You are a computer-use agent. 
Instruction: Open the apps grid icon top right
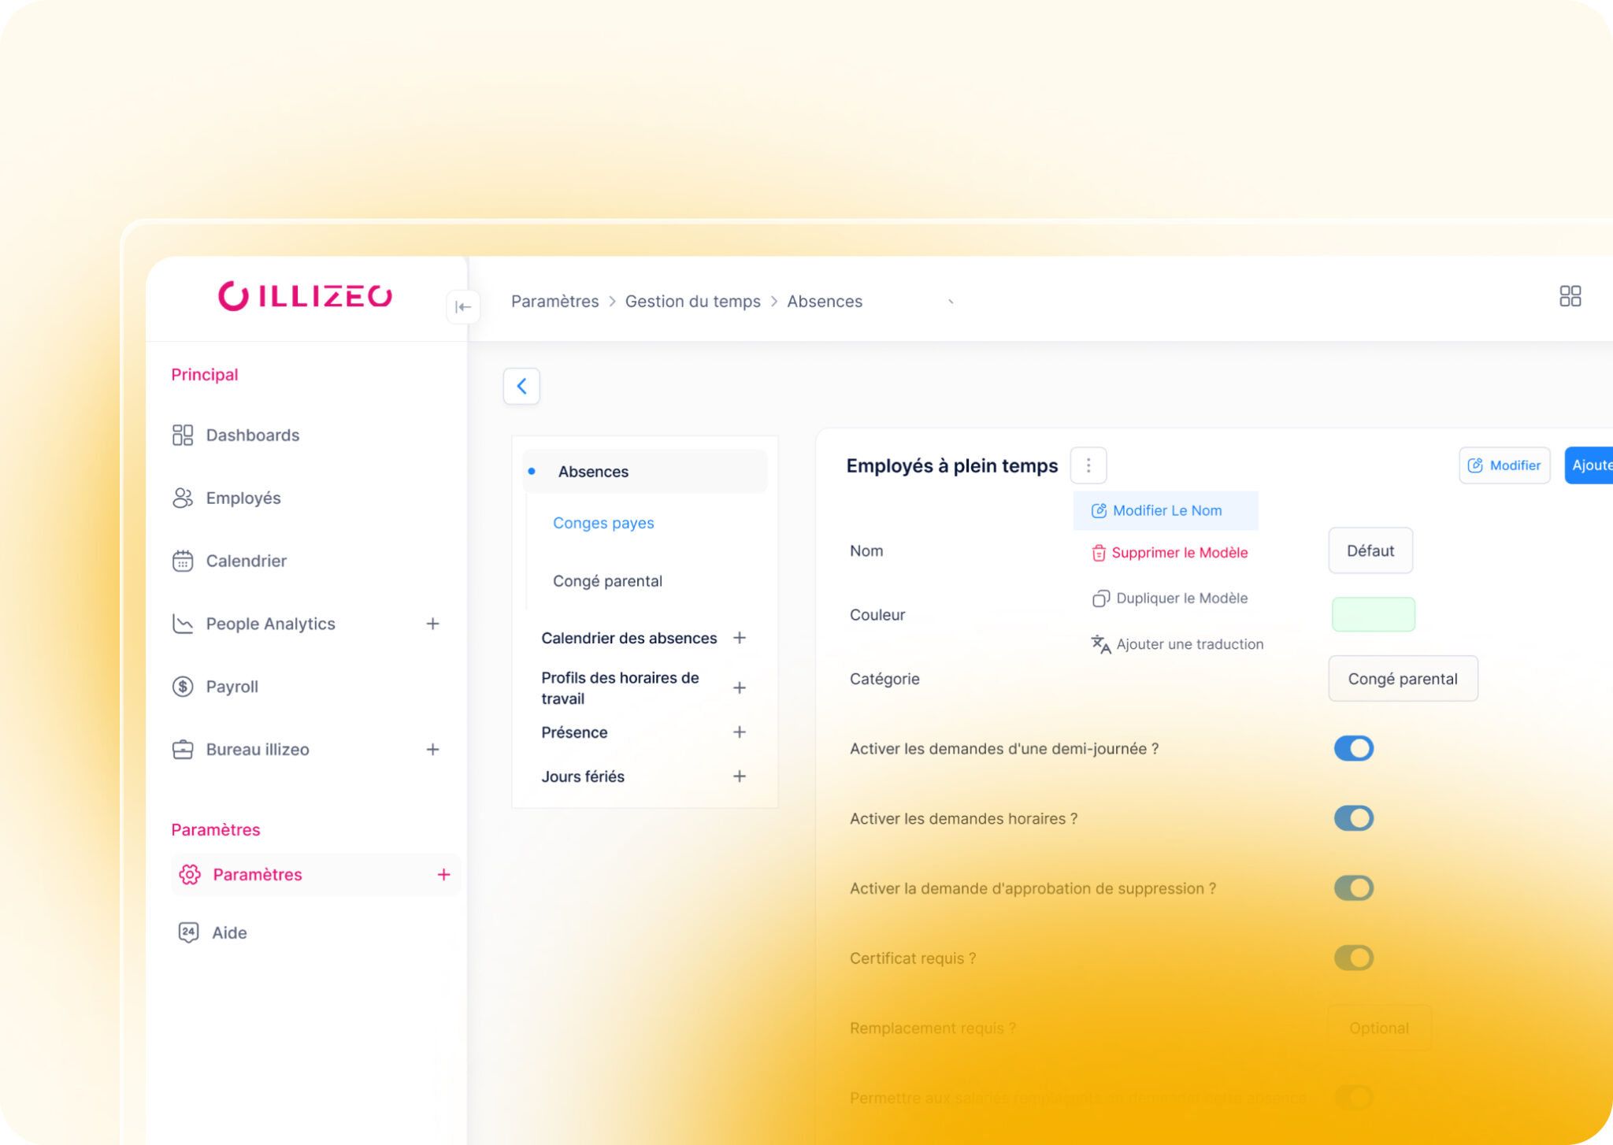(1570, 296)
